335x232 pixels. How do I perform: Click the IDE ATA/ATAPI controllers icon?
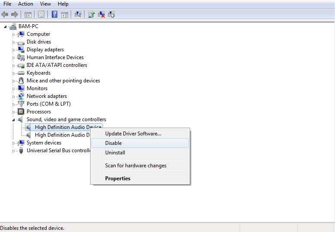coord(21,66)
